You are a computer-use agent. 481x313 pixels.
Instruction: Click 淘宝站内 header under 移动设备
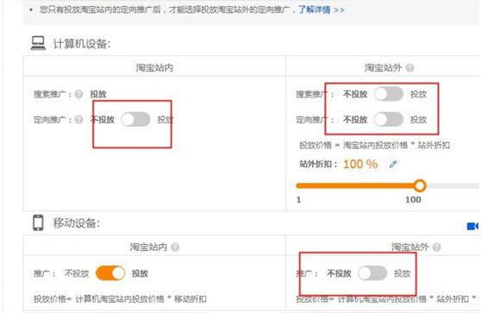(148, 247)
